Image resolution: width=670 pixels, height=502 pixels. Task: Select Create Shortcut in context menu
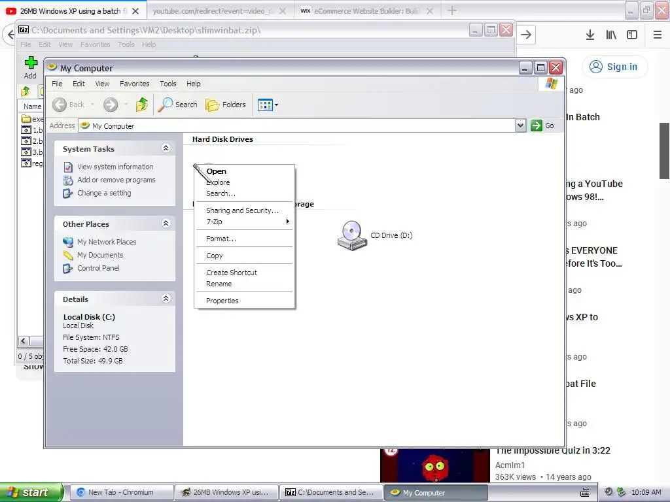click(x=244, y=273)
